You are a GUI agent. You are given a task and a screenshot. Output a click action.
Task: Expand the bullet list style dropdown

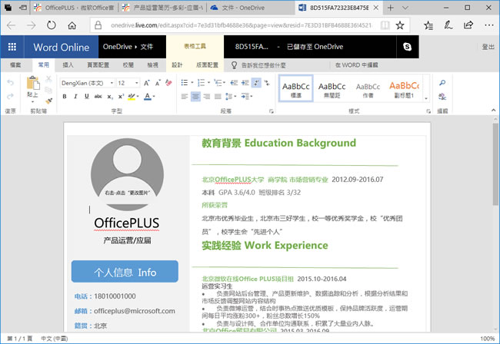[x=192, y=83]
